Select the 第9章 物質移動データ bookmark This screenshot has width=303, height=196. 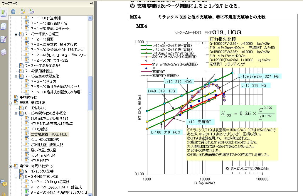36,166
